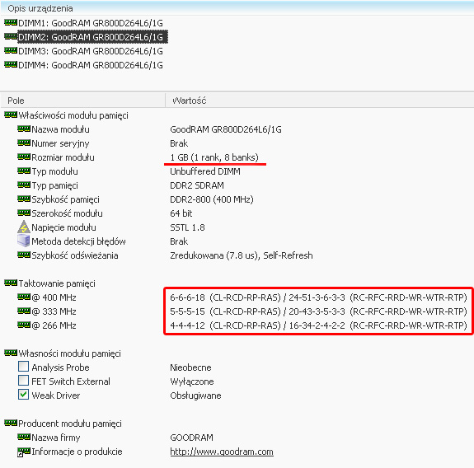Click the GOODRAM company name value

tap(191, 438)
